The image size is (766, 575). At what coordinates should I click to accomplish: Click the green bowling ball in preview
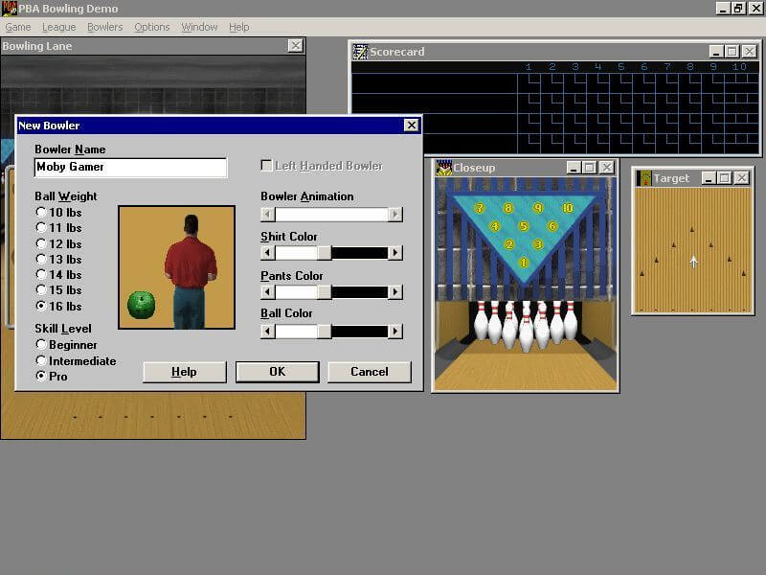tap(141, 305)
